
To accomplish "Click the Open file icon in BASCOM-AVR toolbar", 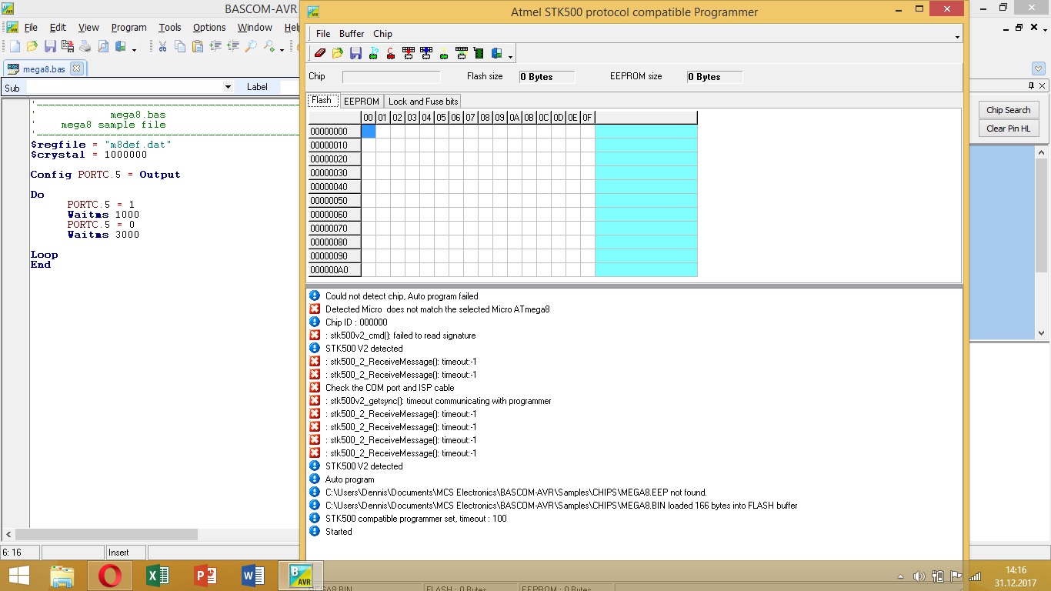I will tap(32, 47).
